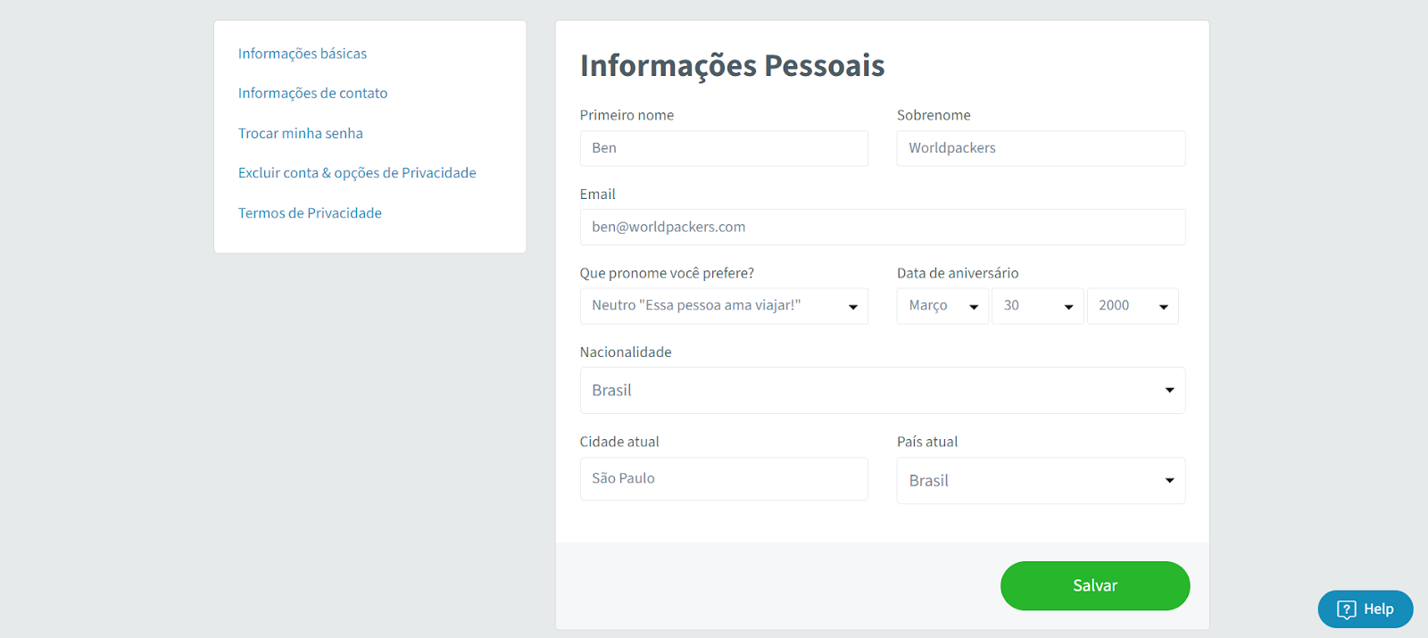Expand the País atual dropdown
Viewport: 1428px width, 638px height.
pyautogui.click(x=1041, y=481)
